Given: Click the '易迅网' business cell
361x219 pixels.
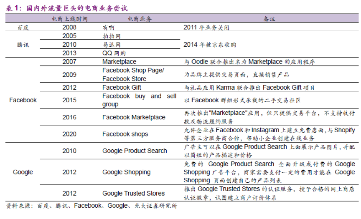Looking at the screenshot, I should 112,45.
